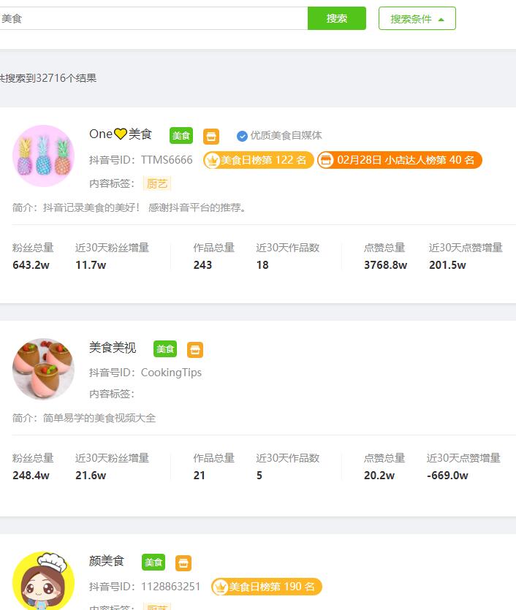Open the 美食日榜第 190 名 ranking badge
The height and width of the screenshot is (610, 516).
coord(267,587)
